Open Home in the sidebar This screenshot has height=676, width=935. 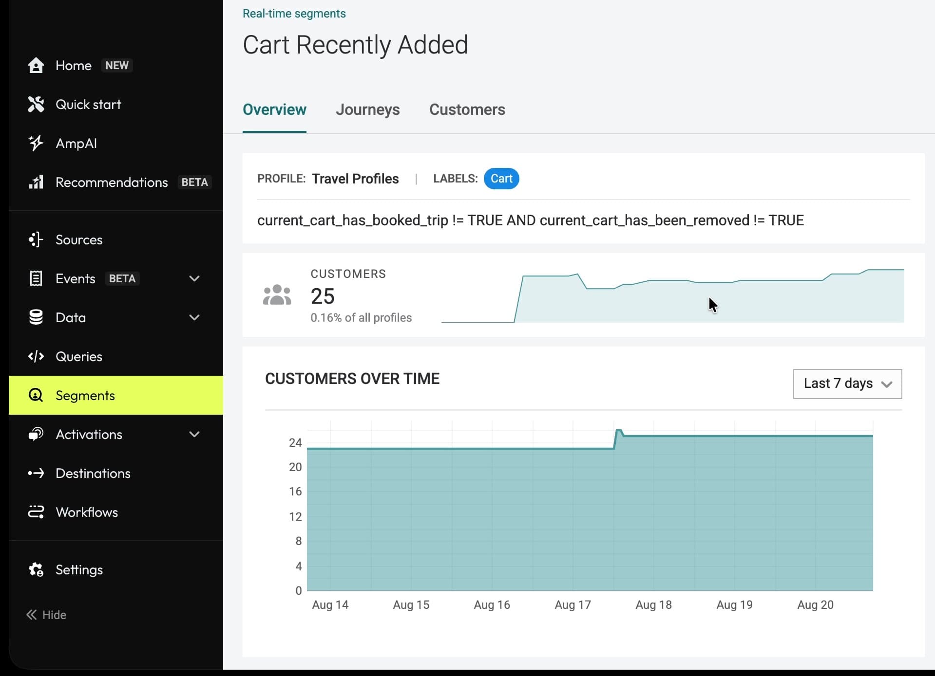click(116, 65)
